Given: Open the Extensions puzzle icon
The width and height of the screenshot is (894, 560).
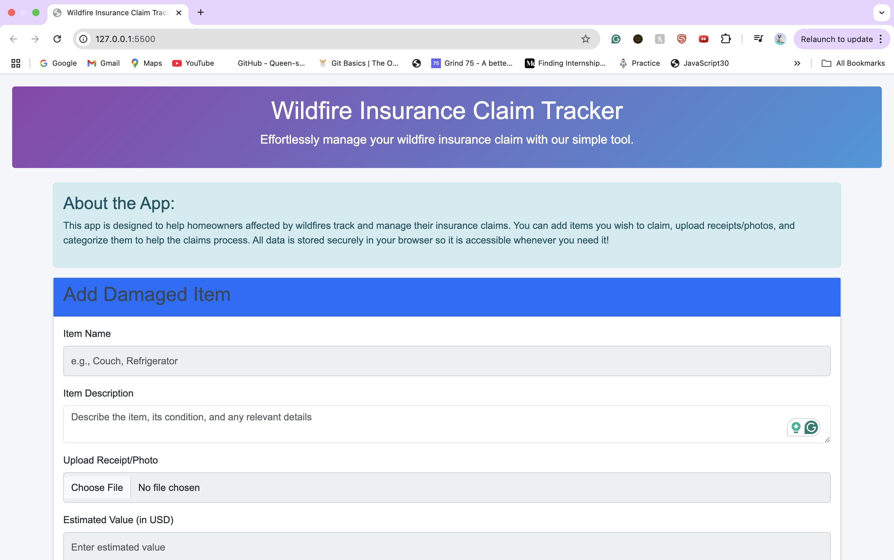Looking at the screenshot, I should 726,39.
